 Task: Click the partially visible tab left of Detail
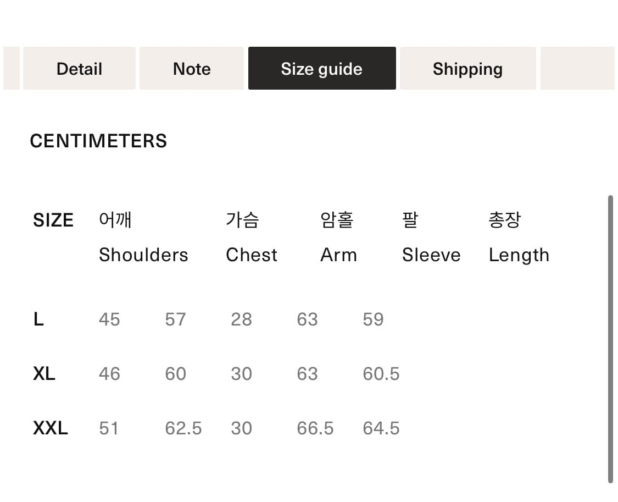[11, 69]
